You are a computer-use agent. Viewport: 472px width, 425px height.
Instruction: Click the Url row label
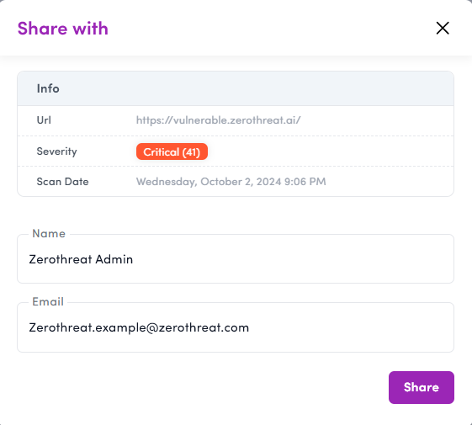(x=44, y=120)
